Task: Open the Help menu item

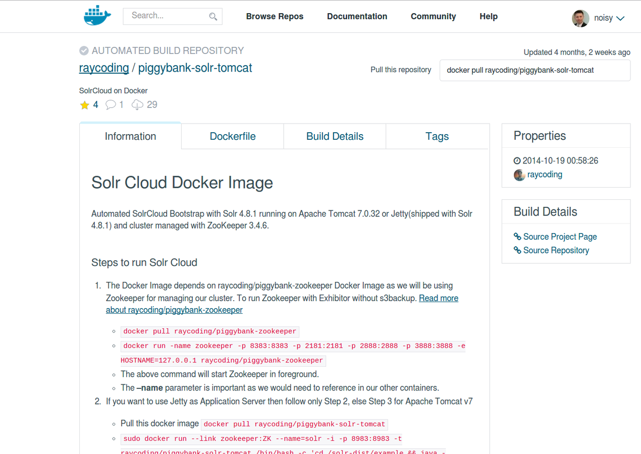Action: 489,17
